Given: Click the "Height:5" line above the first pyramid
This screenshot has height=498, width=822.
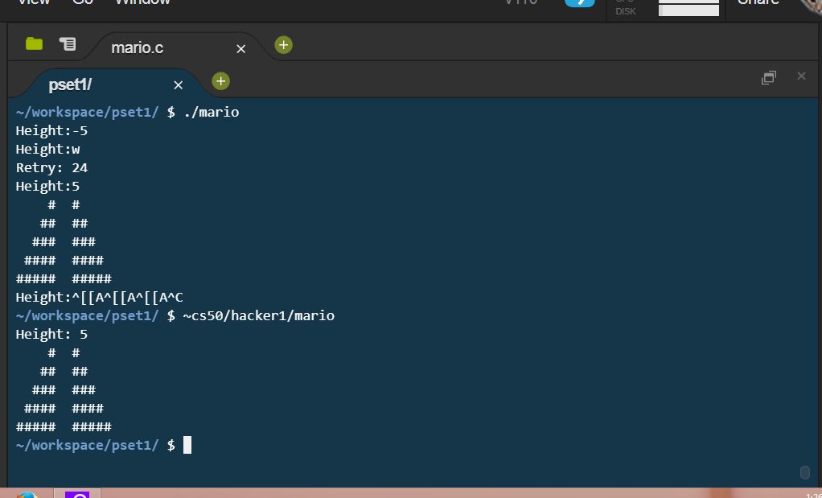Looking at the screenshot, I should point(47,186).
